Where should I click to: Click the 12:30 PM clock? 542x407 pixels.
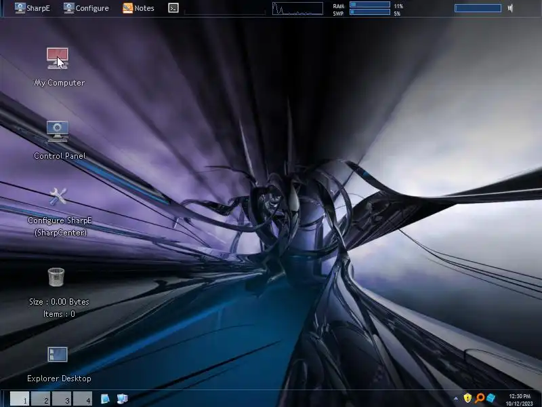click(x=520, y=396)
